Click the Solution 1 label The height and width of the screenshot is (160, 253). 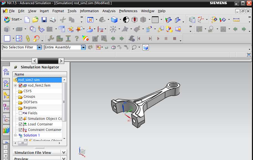point(32,135)
